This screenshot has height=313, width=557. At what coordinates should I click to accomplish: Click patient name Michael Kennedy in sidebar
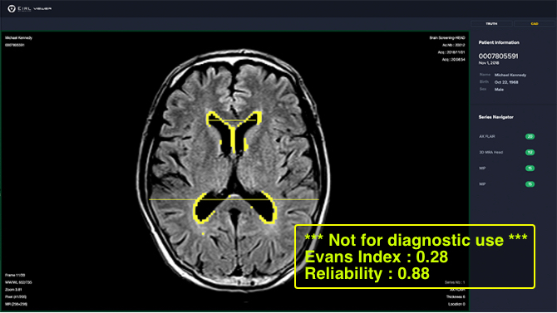tap(510, 75)
